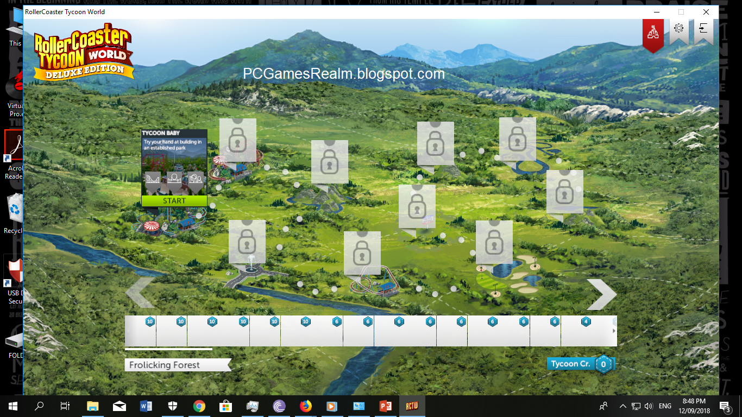Open Firefox from the taskbar
The image size is (742, 417).
pos(306,406)
